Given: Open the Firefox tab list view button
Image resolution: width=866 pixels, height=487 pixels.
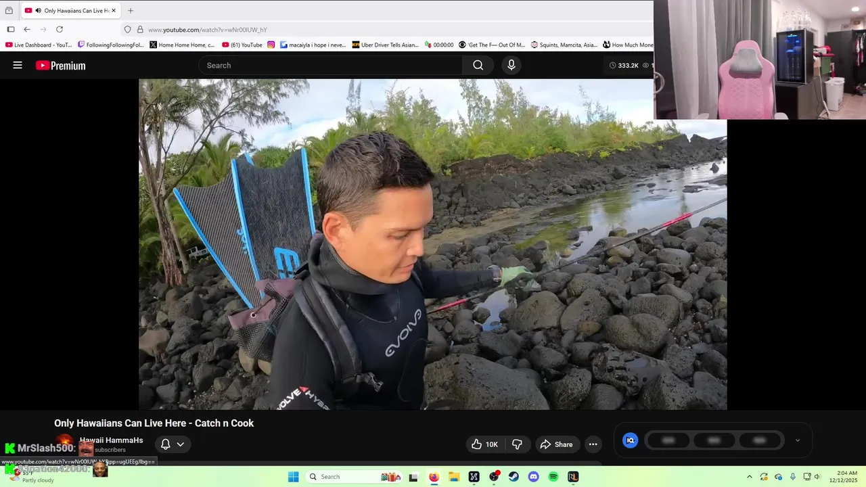Looking at the screenshot, I should [9, 11].
